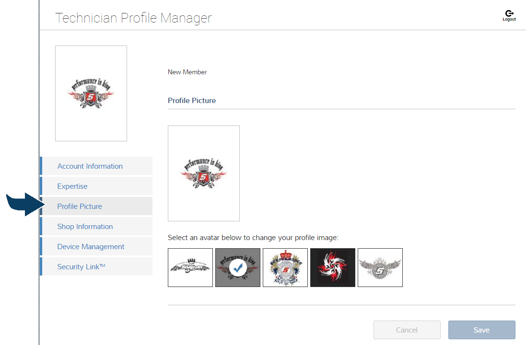
Task: Click the large profile picture preview
Action: click(204, 173)
